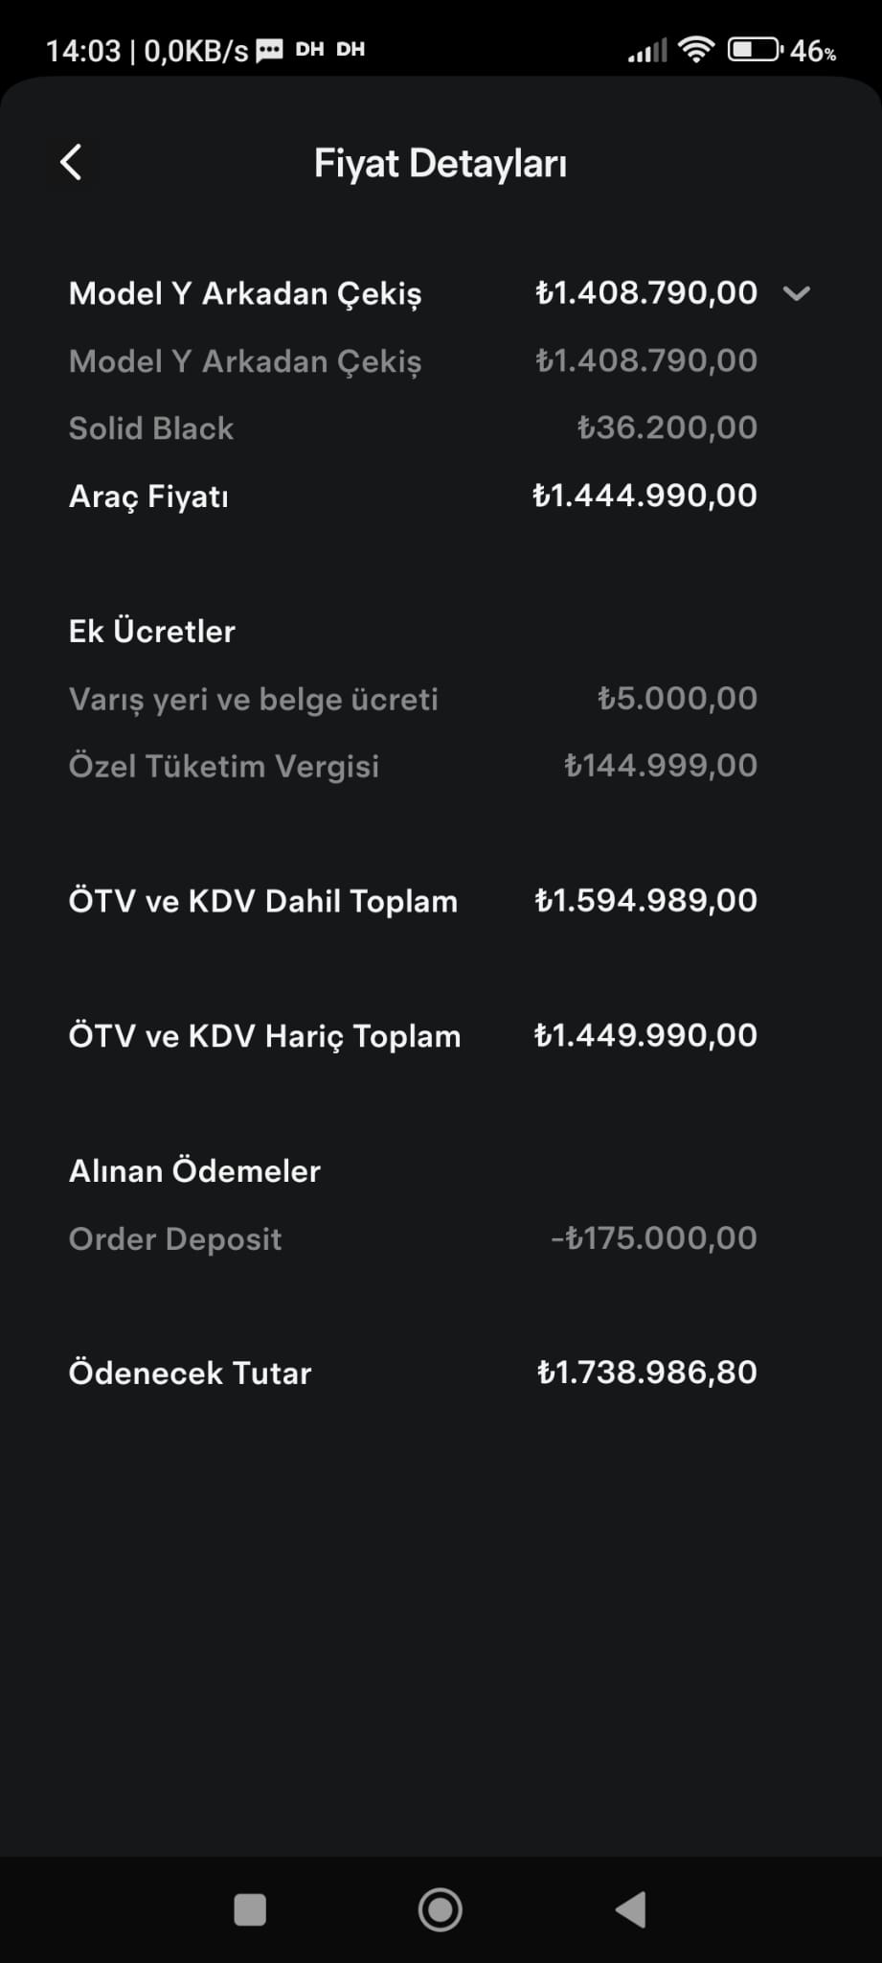
Task: Tap ÖTV ve KDV Hariç Toplam label
Action: pyautogui.click(x=265, y=1036)
